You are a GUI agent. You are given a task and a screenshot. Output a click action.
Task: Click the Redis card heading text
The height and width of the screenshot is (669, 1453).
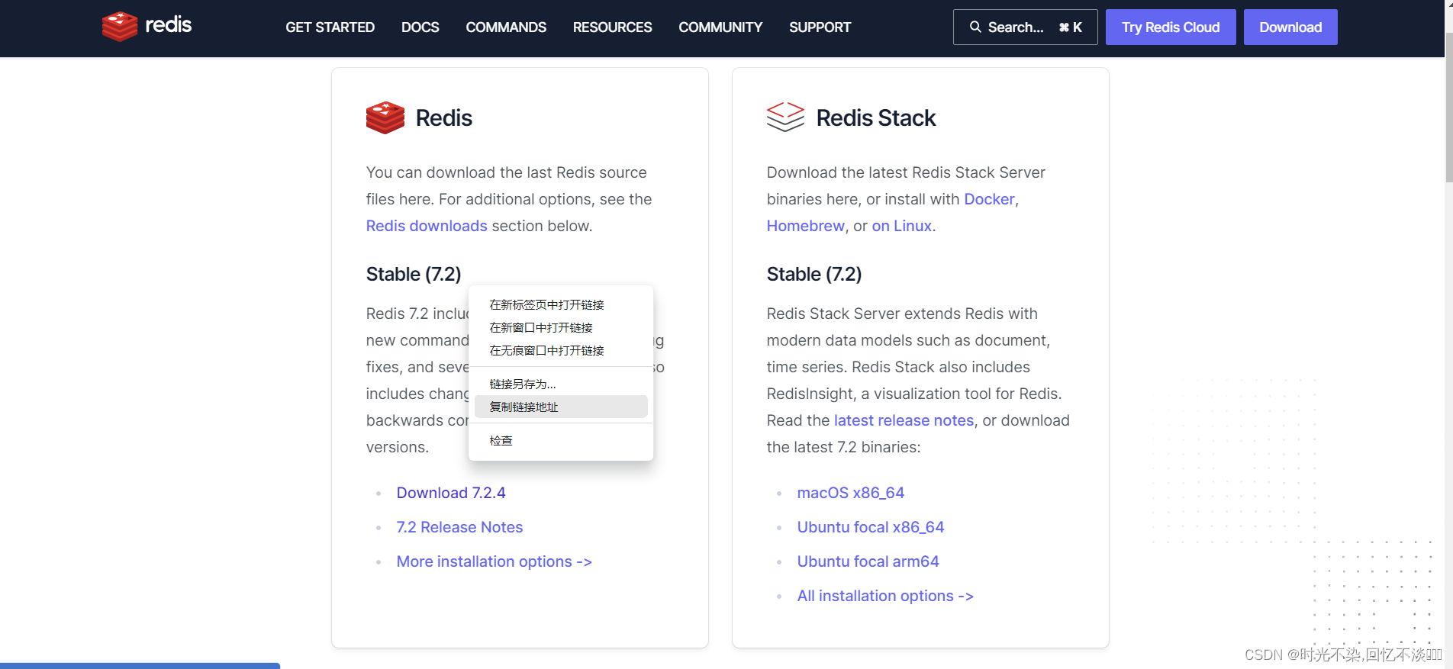pyautogui.click(x=443, y=118)
